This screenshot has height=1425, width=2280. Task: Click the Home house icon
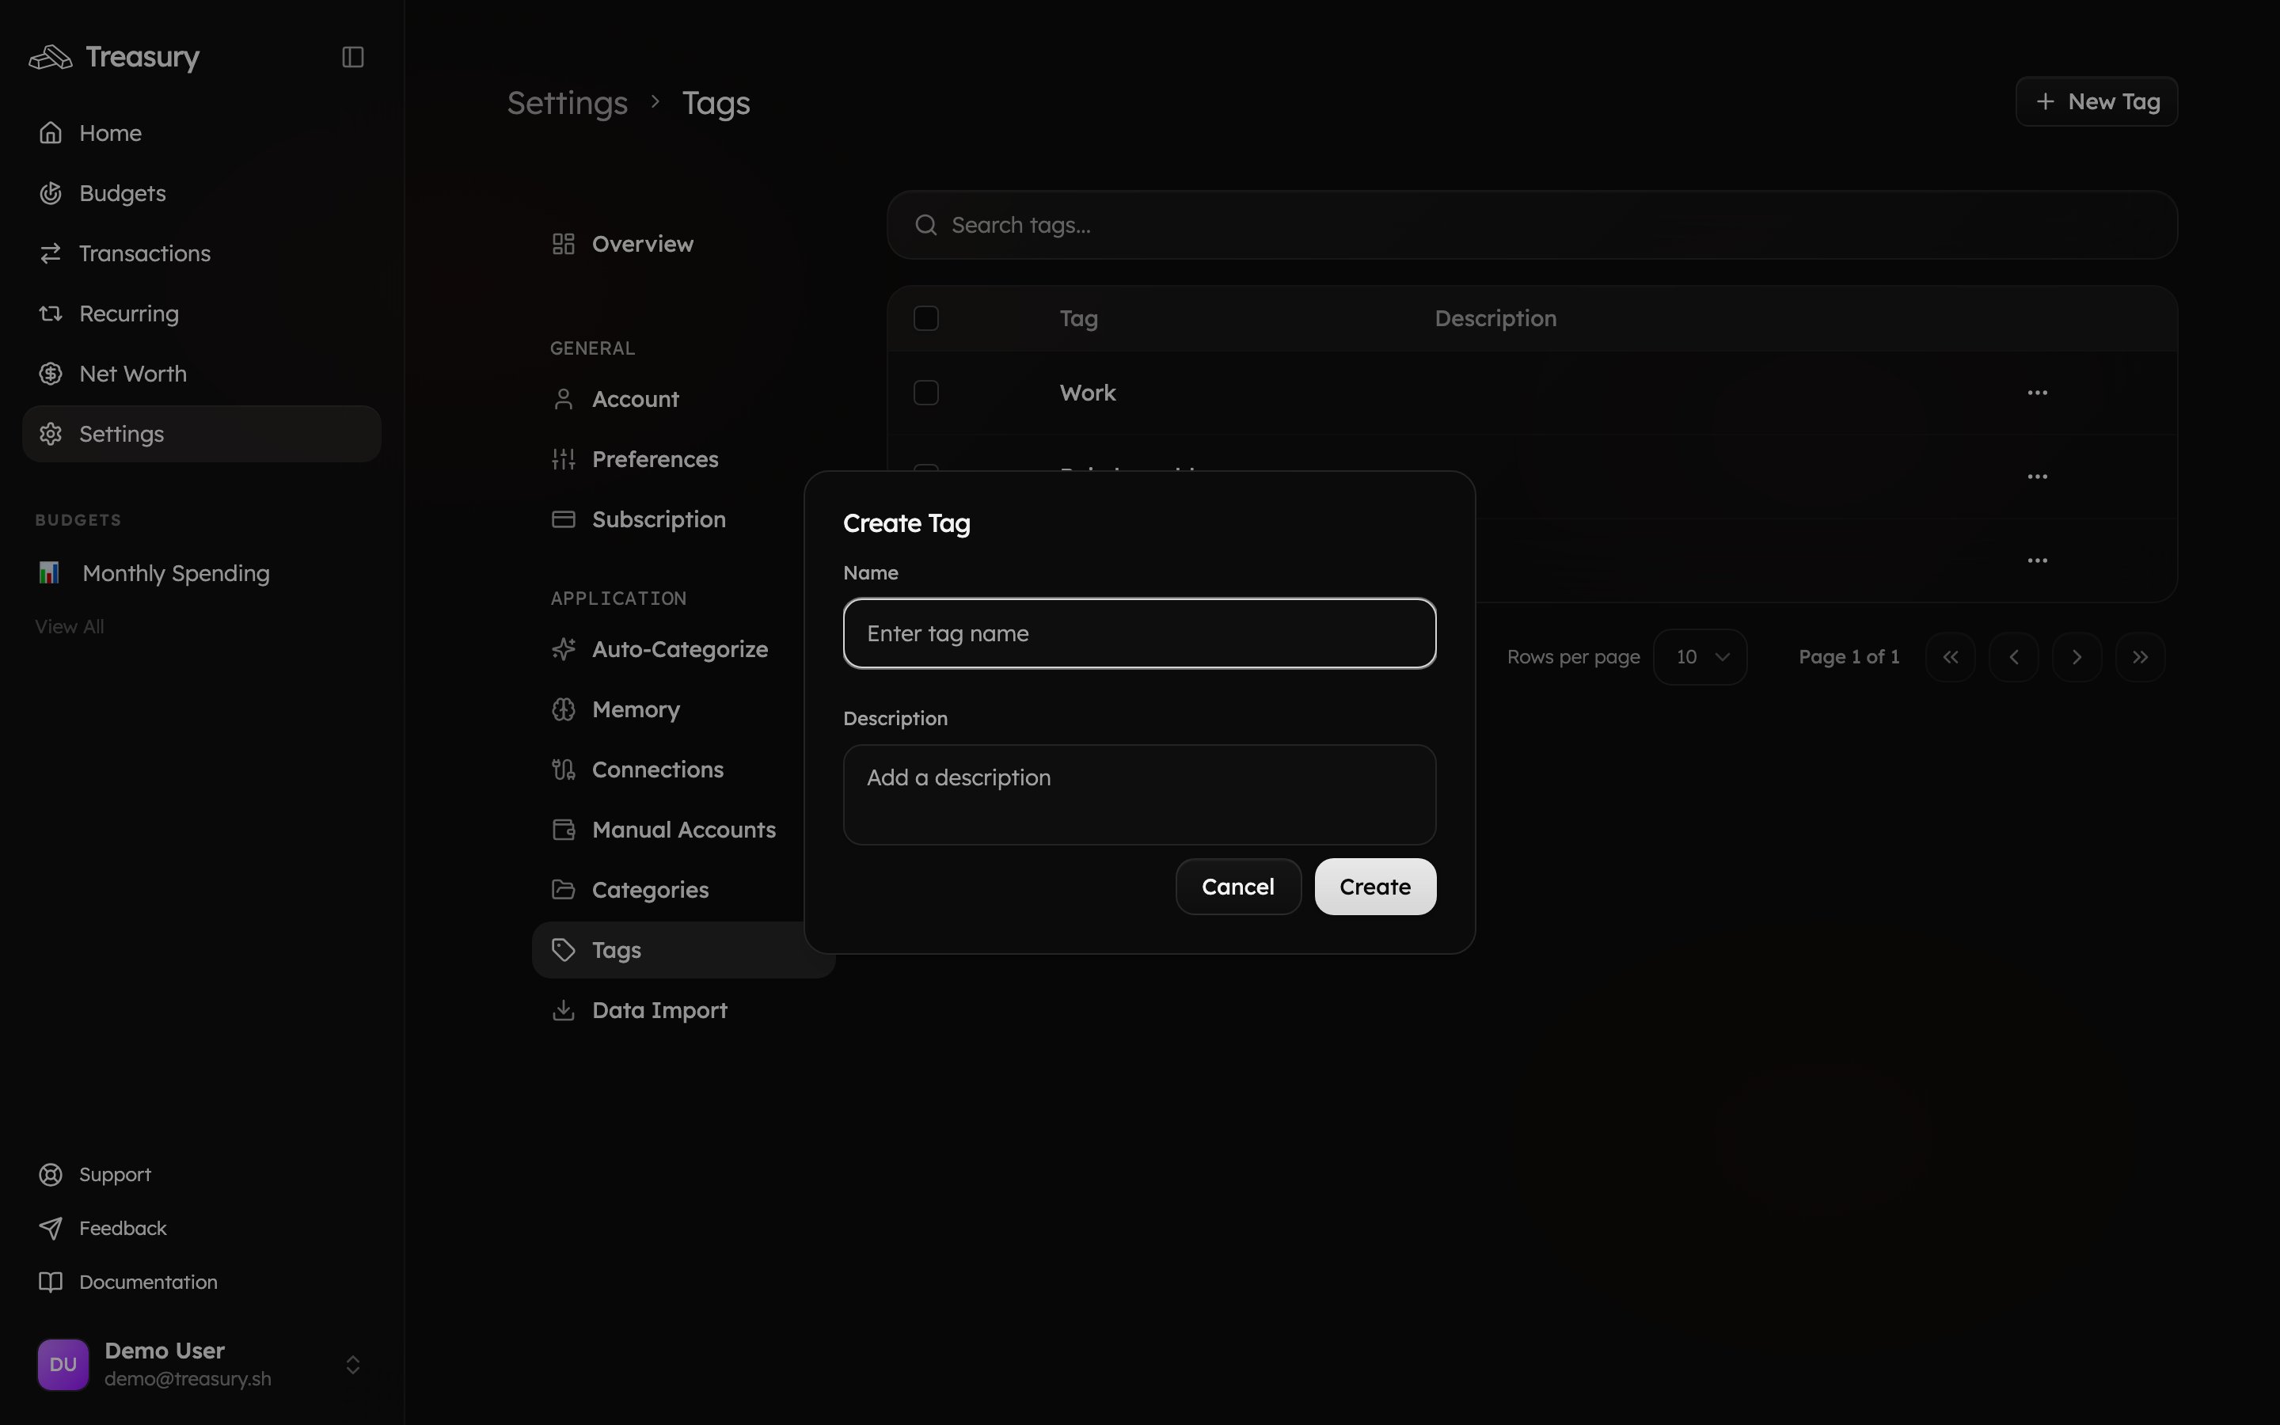(x=51, y=133)
